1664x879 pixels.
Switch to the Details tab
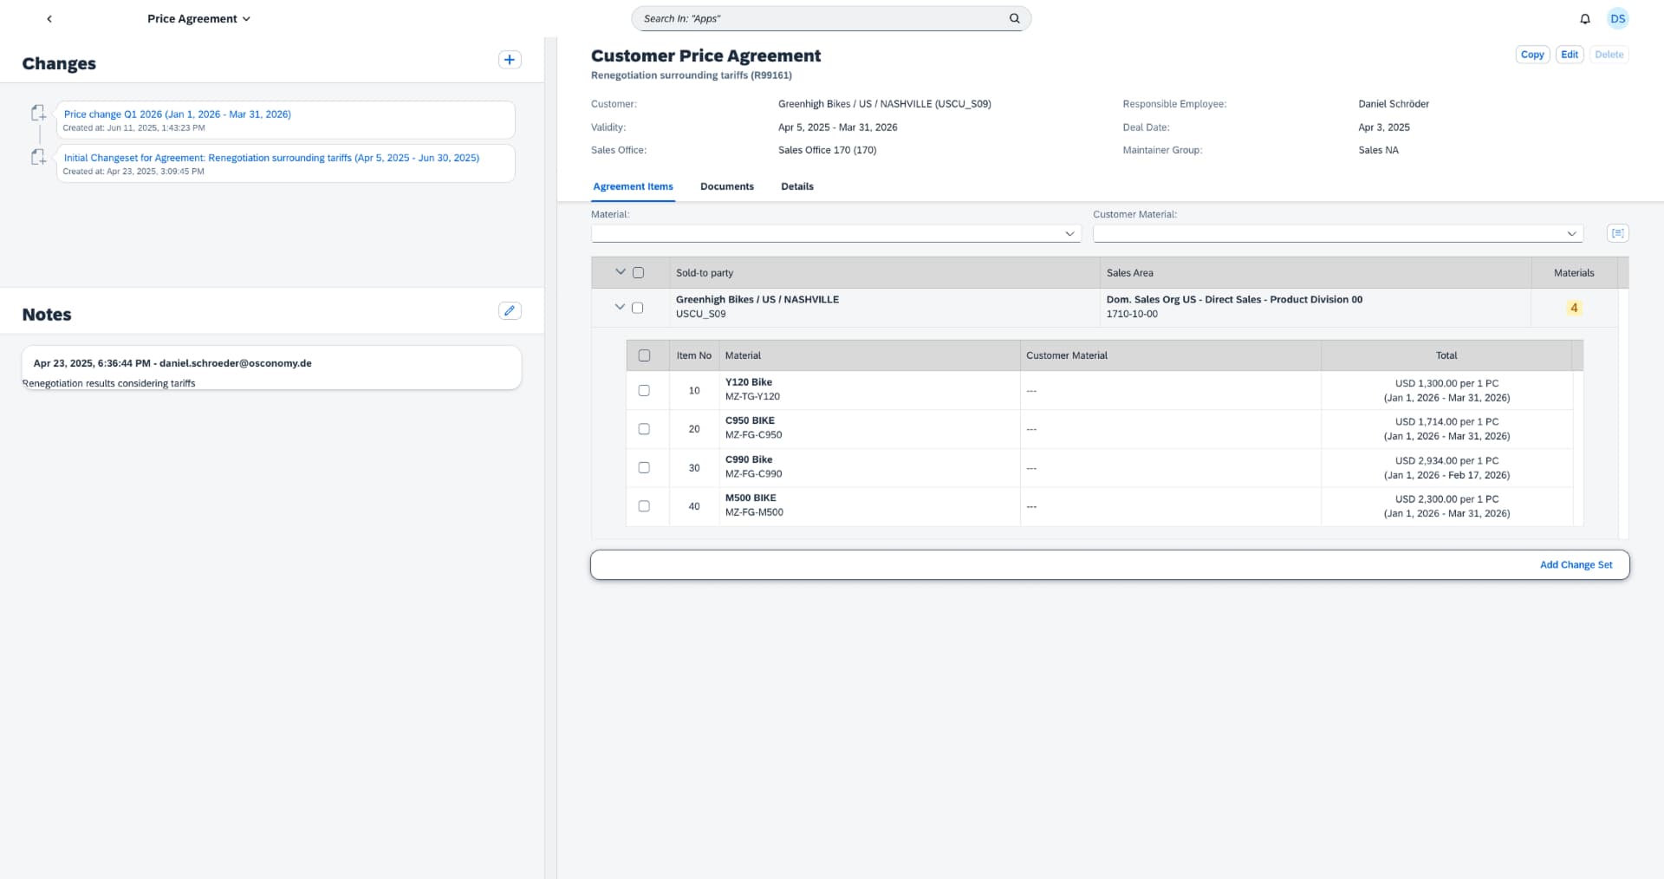click(x=796, y=186)
